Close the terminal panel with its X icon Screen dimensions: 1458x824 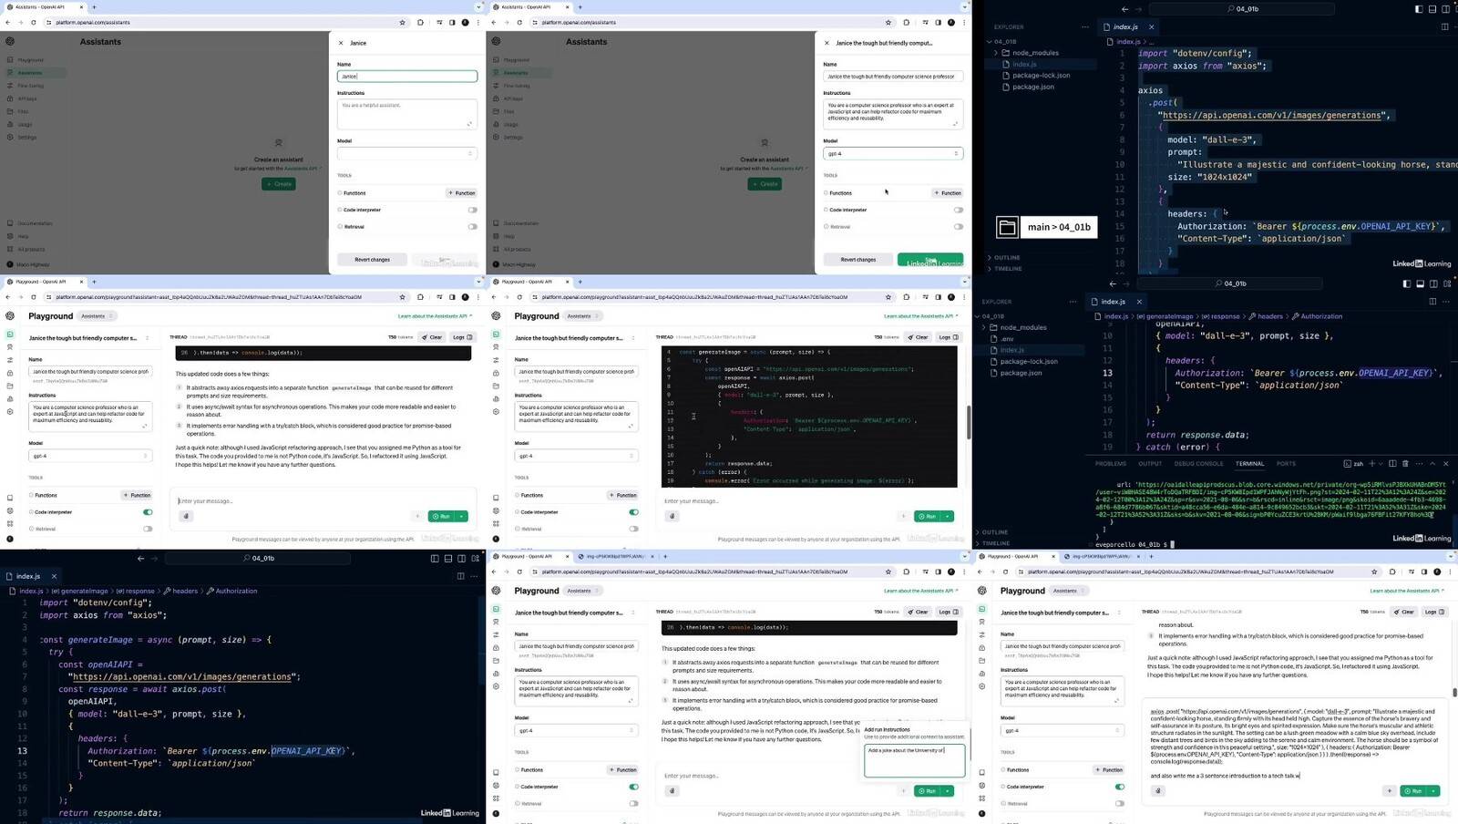[1445, 463]
